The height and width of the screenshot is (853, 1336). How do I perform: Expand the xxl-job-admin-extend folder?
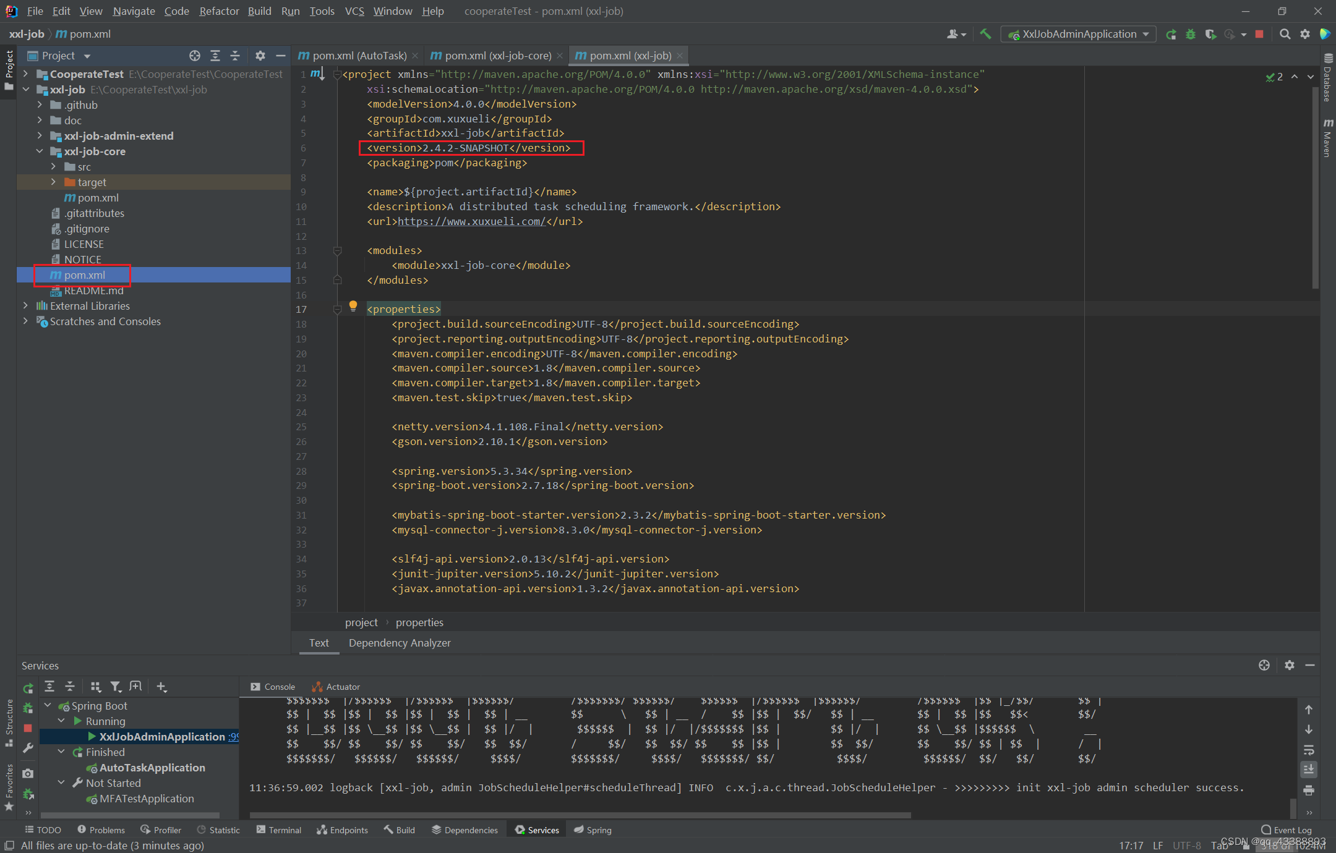39,135
